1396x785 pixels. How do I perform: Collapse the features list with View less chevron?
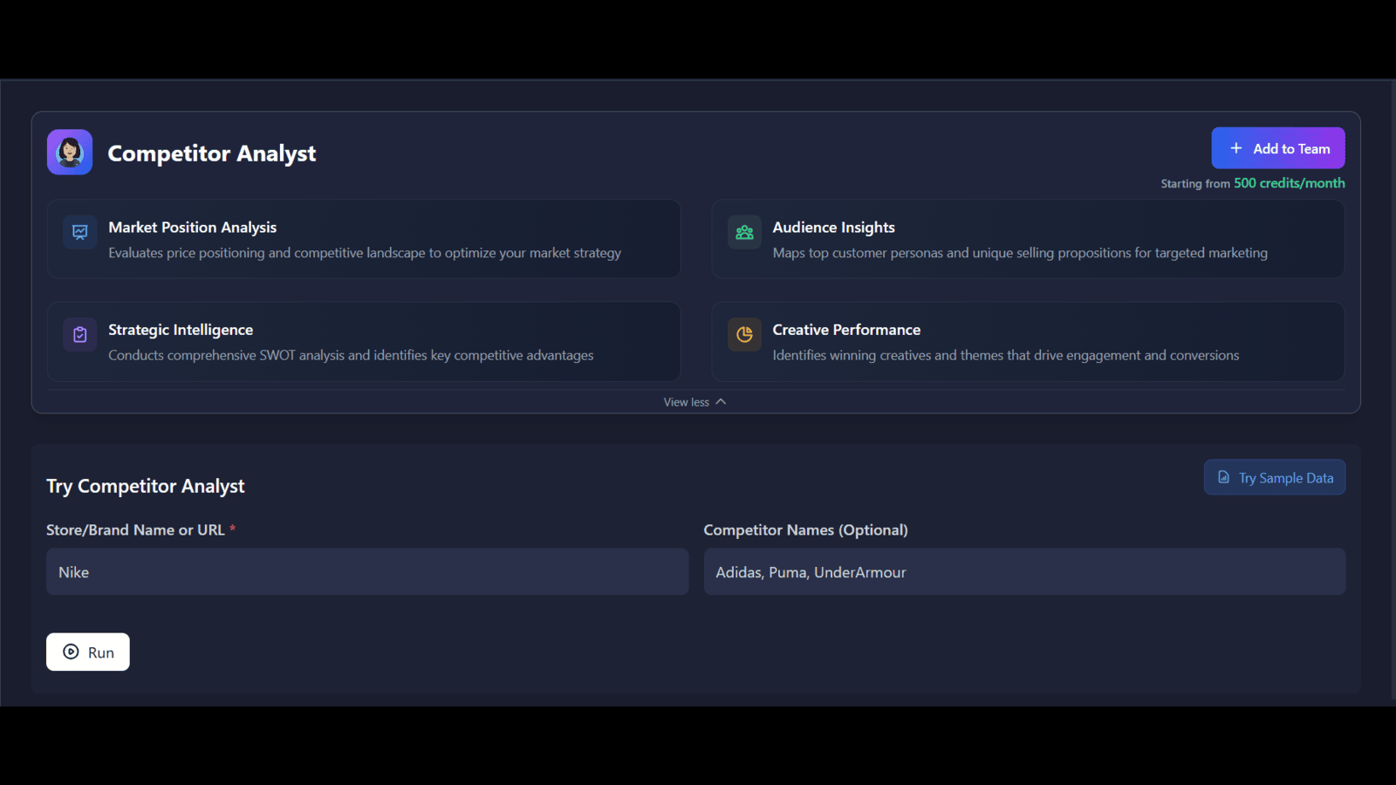tap(721, 401)
